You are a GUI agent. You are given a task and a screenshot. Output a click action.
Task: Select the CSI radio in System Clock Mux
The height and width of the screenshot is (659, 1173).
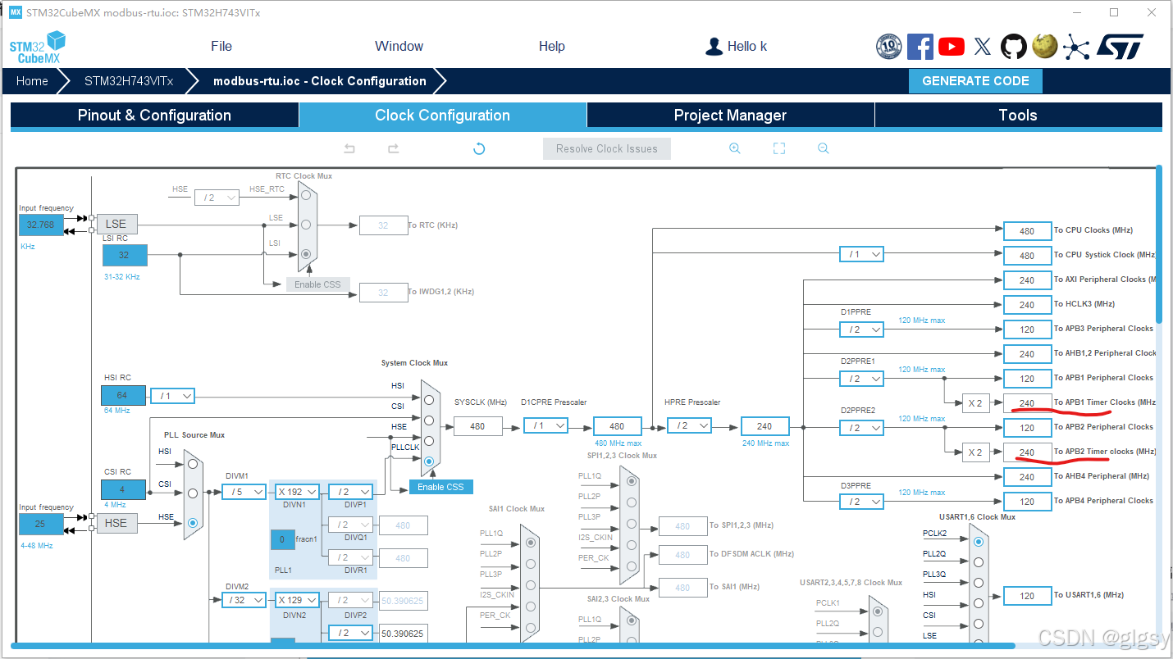tap(428, 420)
